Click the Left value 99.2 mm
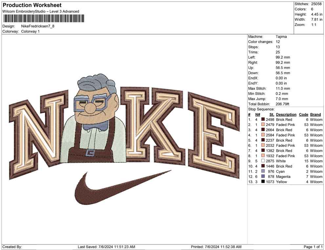 click(x=283, y=57)
